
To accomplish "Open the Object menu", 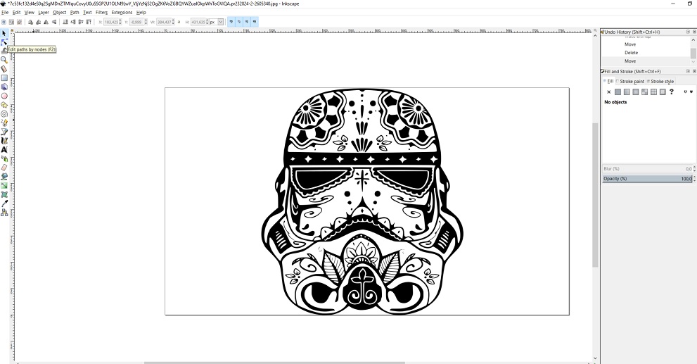I will tap(60, 13).
